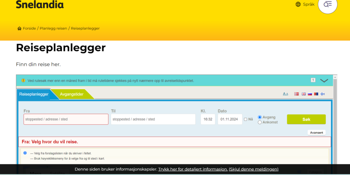Switch language using the Russian flag
The image size is (350, 175).
[x=310, y=94]
